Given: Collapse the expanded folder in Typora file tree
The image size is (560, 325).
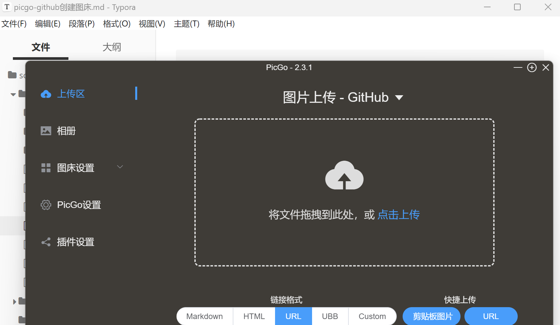Looking at the screenshot, I should click(x=13, y=95).
